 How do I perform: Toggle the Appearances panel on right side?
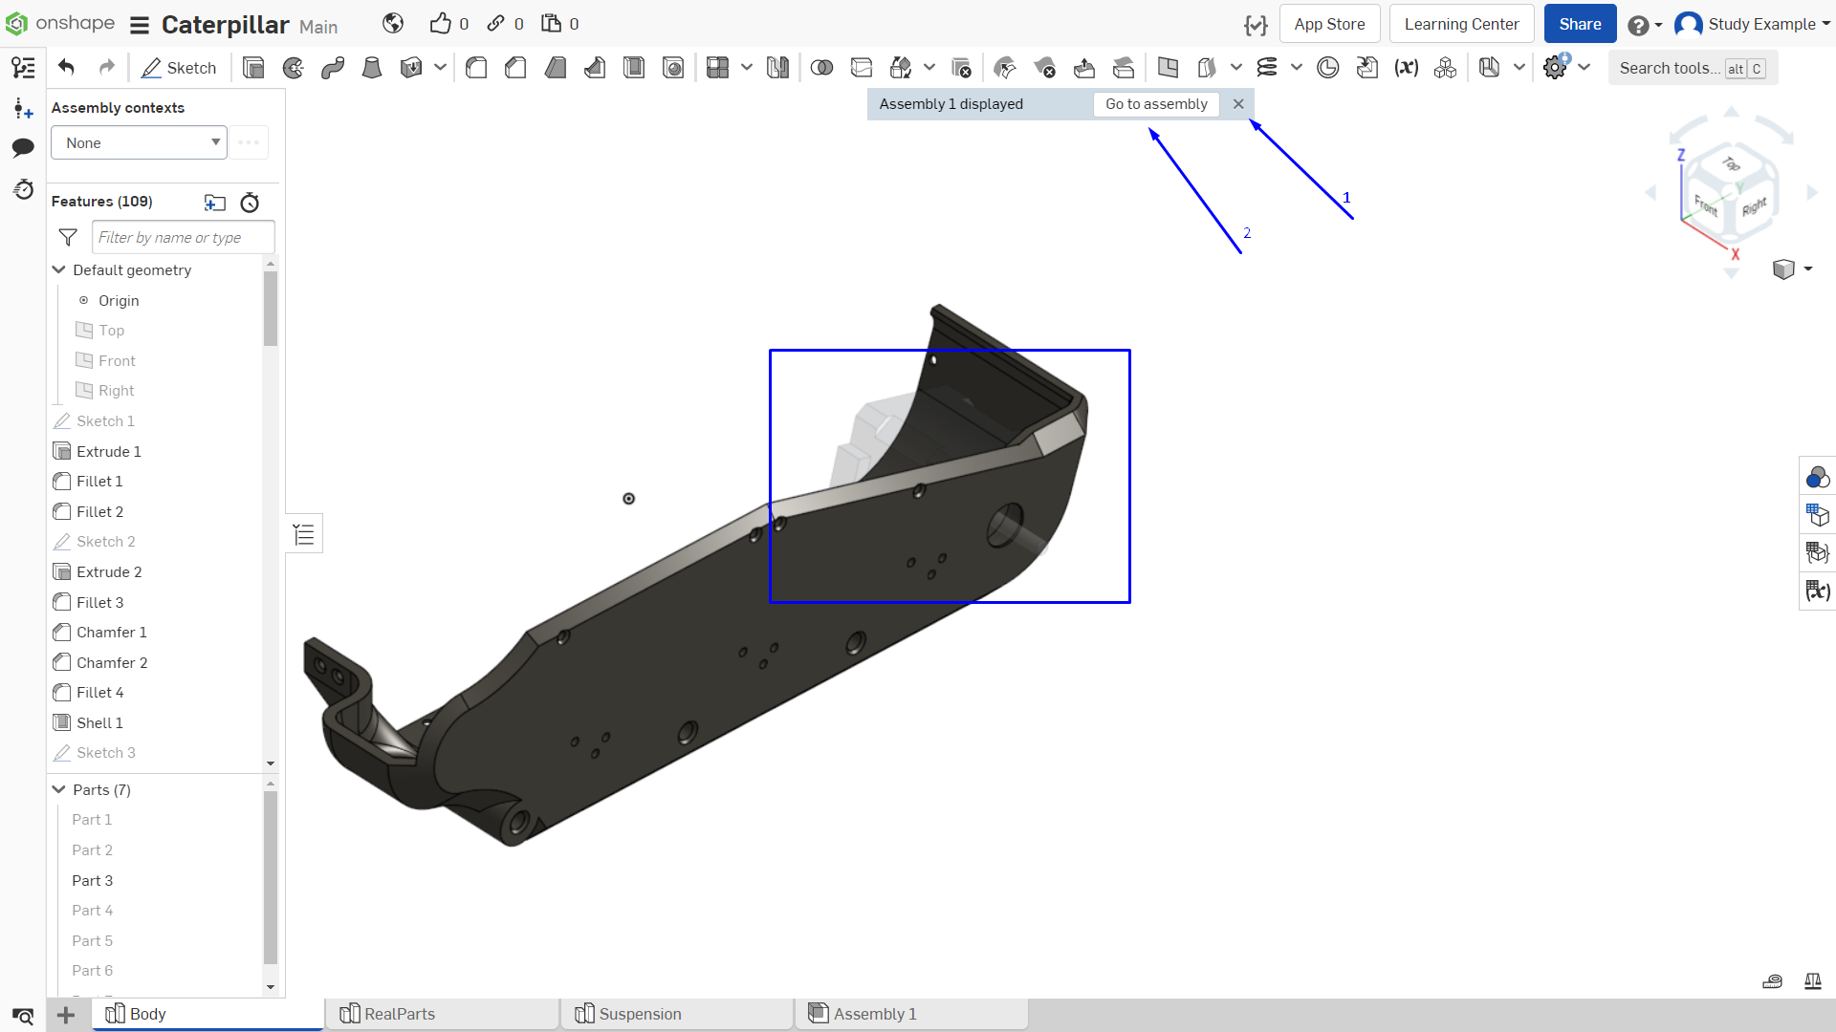pyautogui.click(x=1817, y=477)
